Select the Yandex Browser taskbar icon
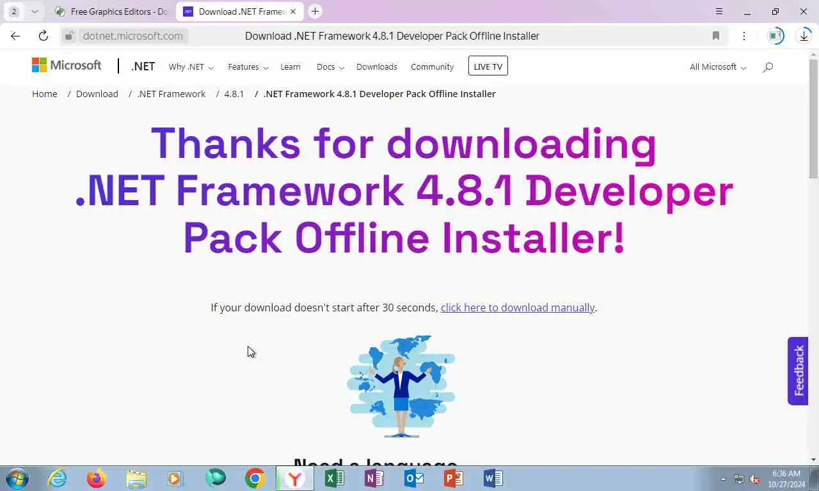 click(294, 478)
